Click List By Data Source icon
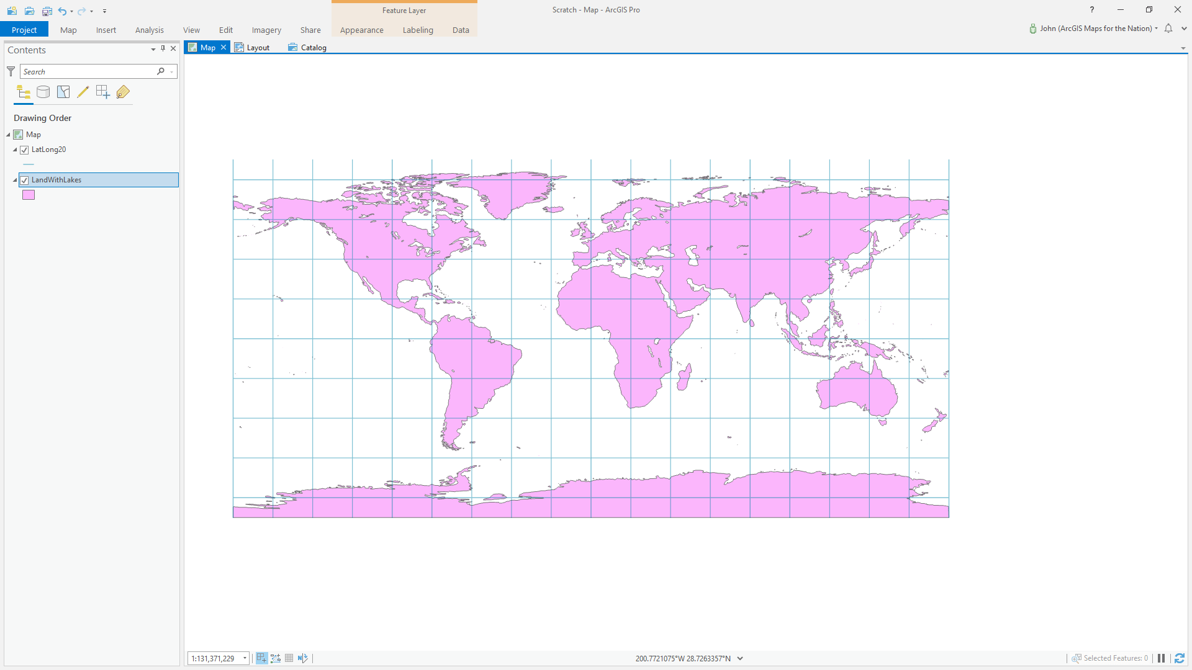 (43, 92)
